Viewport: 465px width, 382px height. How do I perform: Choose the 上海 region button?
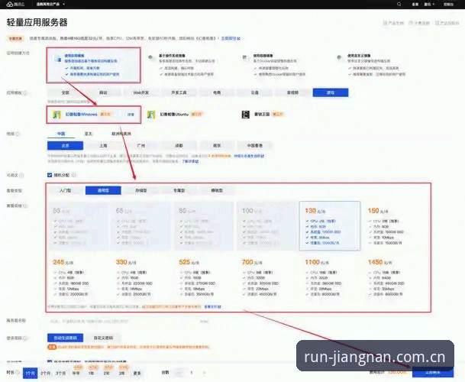(x=103, y=146)
